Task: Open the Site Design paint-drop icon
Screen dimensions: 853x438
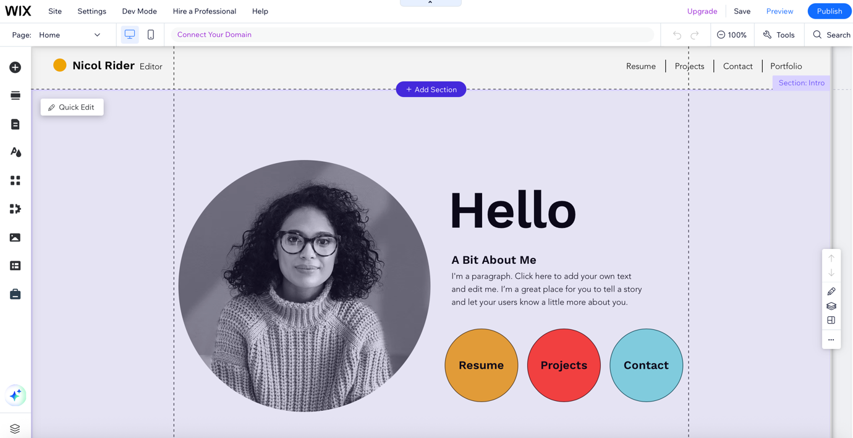Action: (15, 152)
